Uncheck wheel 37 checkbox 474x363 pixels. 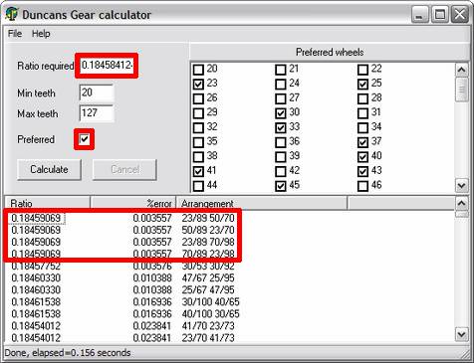coord(363,142)
